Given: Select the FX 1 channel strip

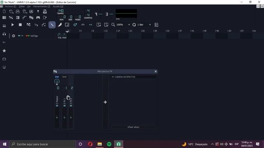Looking at the screenshot, I should click(64, 102).
